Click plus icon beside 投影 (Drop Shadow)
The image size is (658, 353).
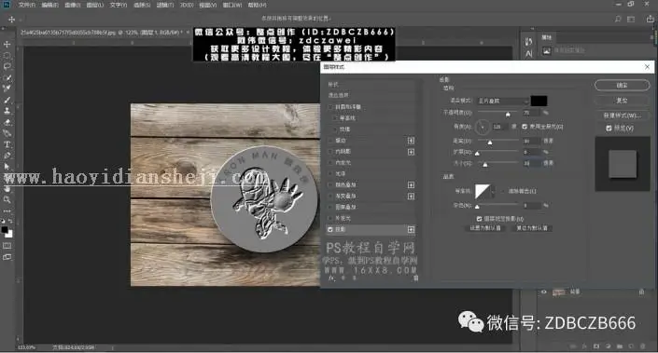(411, 229)
